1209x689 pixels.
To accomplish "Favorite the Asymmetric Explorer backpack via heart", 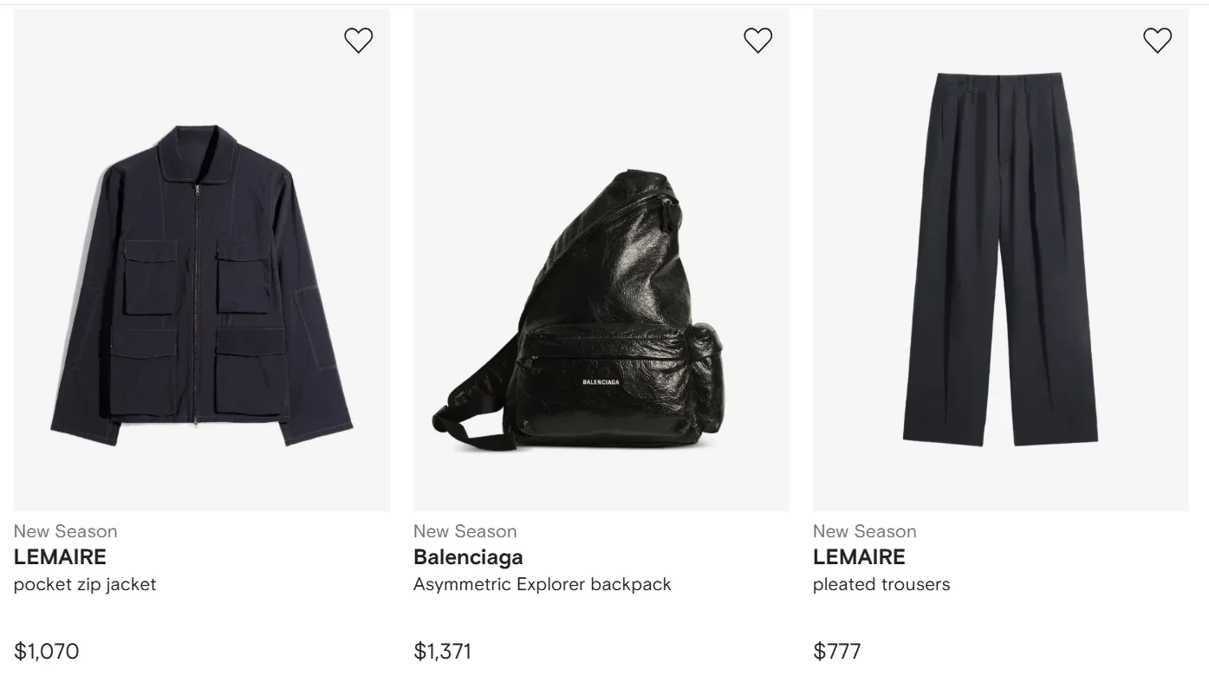I will click(757, 41).
